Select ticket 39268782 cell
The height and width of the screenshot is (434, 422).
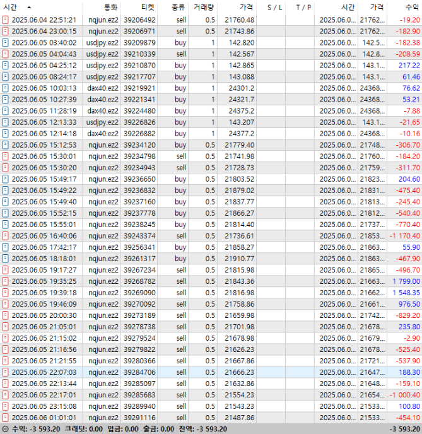[x=139, y=281]
